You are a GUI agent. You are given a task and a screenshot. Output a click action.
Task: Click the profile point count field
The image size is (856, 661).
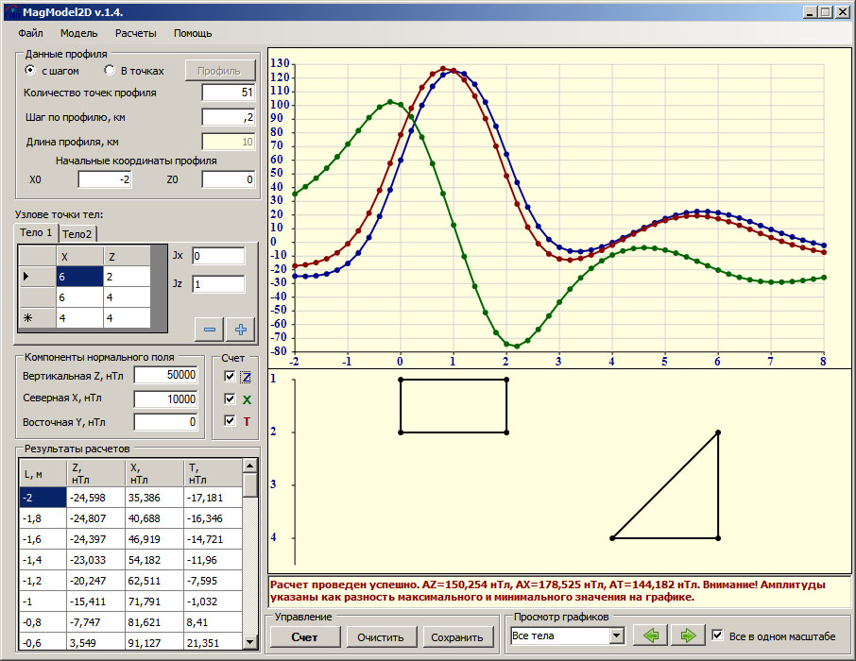(x=229, y=93)
